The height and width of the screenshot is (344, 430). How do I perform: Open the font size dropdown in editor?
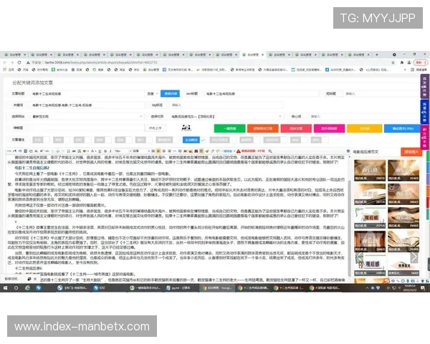122,151
